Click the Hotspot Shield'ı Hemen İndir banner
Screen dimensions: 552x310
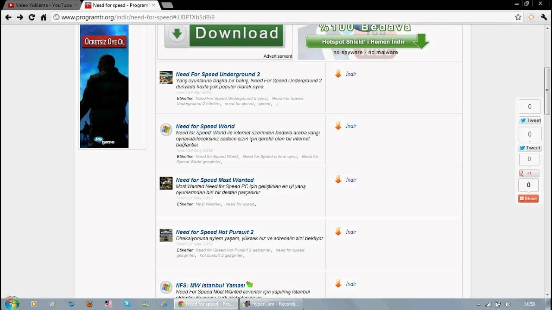click(x=367, y=42)
